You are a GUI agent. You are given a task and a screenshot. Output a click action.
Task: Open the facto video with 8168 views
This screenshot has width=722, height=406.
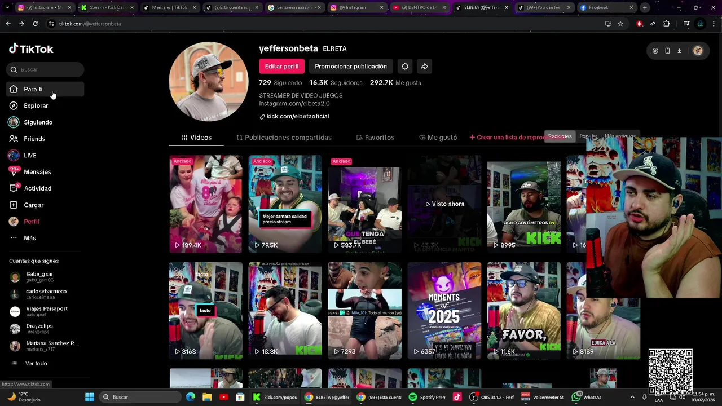tap(205, 311)
